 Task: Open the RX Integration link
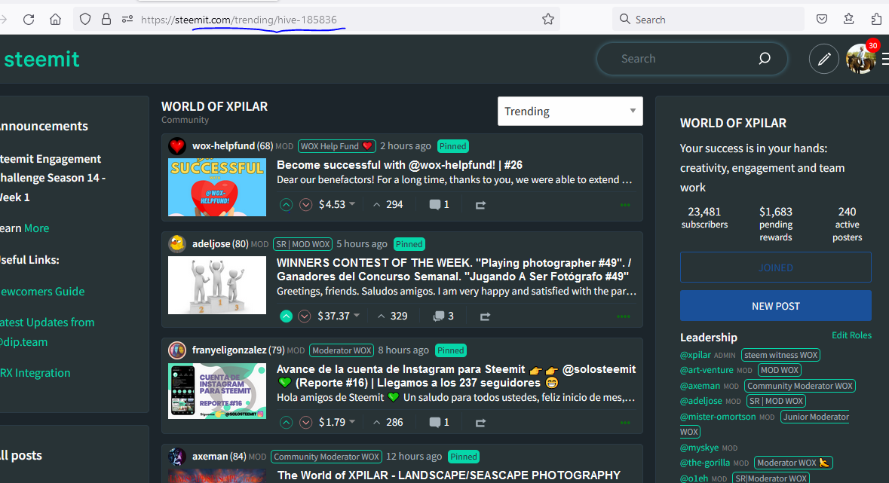click(35, 373)
